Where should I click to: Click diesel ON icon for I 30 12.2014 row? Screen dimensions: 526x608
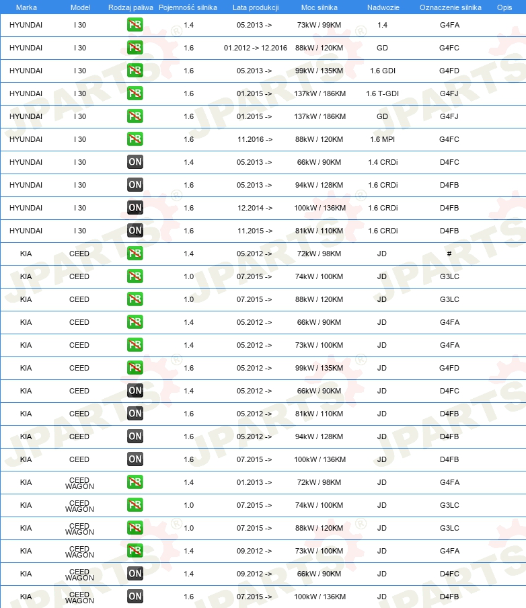(135, 208)
